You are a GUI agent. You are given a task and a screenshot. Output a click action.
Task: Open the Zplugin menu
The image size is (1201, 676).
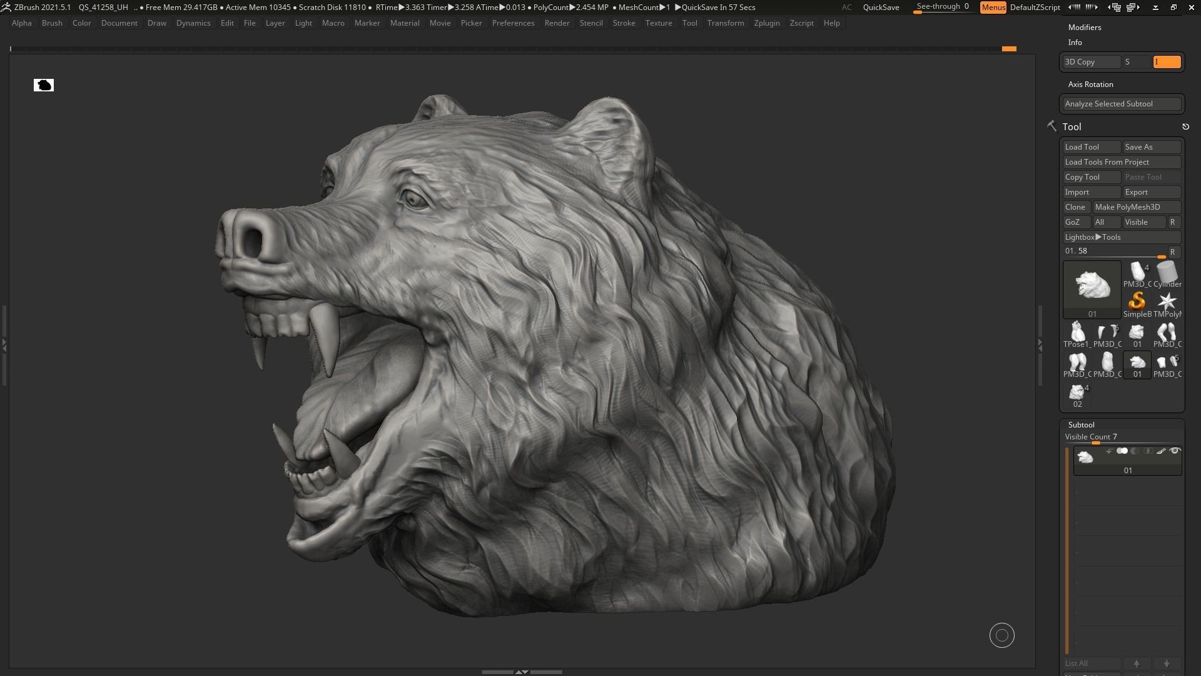pos(767,23)
